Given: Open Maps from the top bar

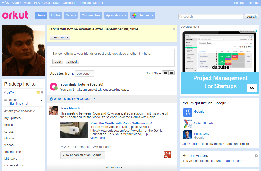Looking at the screenshot, I should [x=28, y=3].
